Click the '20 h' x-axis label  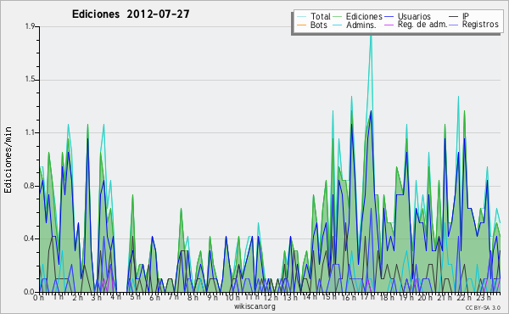tap(425, 297)
